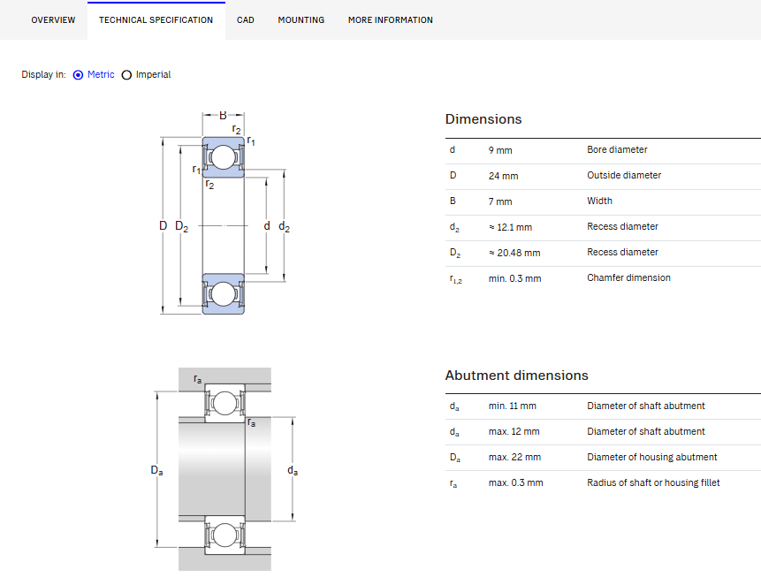Select the Metric radio button

tap(78, 75)
